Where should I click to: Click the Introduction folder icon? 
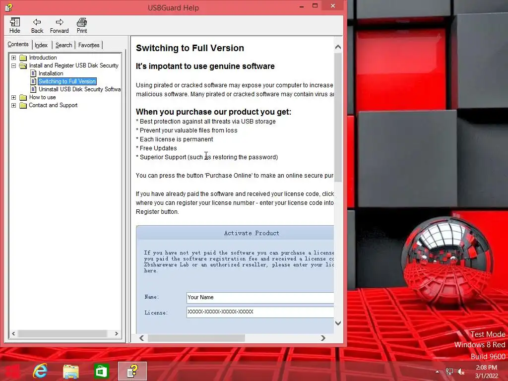click(23, 58)
